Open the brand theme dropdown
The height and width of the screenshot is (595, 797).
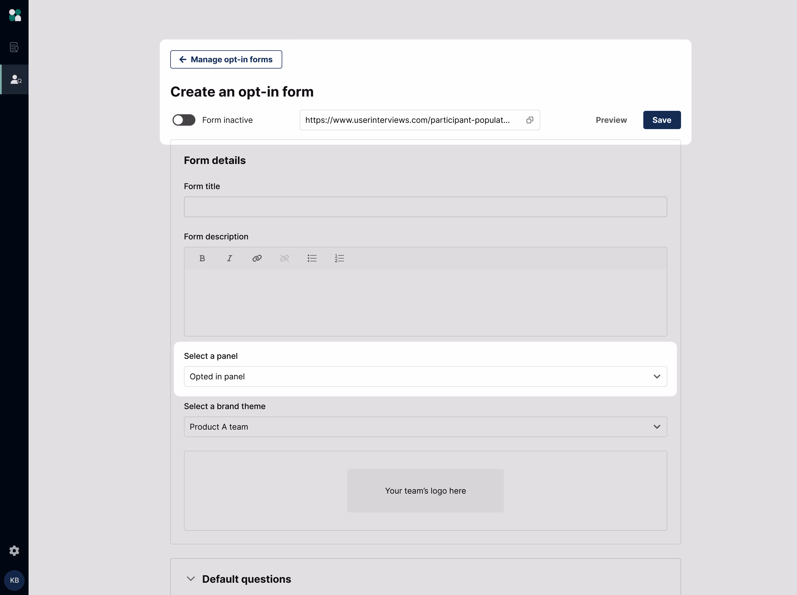(x=425, y=427)
